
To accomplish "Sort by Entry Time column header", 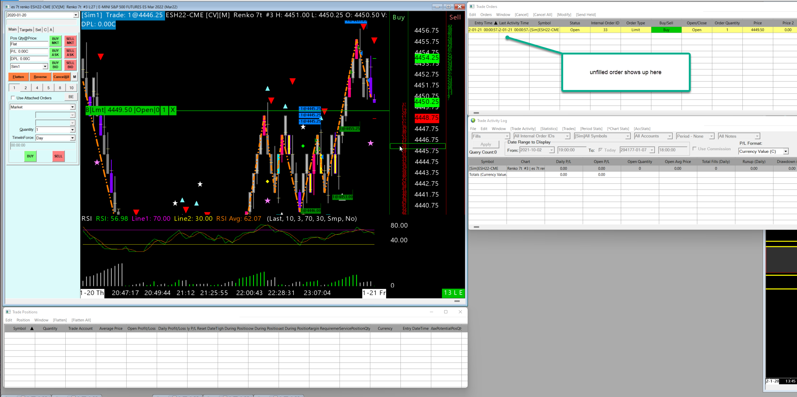I will pos(483,23).
